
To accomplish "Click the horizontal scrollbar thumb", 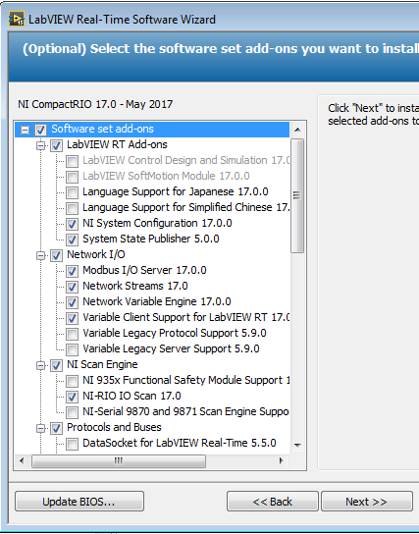I will click(x=119, y=460).
